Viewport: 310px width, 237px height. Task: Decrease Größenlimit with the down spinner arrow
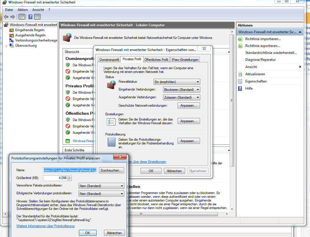pyautogui.click(x=69, y=179)
